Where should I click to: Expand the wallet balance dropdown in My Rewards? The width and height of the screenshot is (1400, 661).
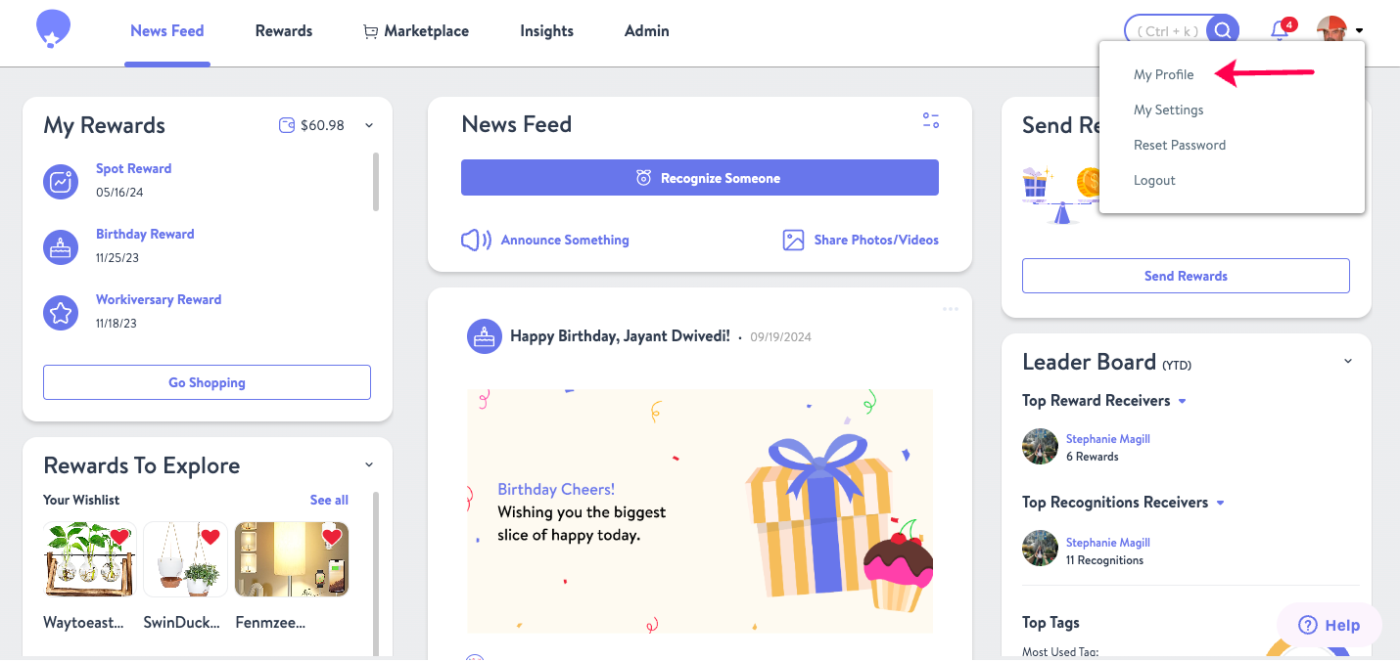coord(369,125)
